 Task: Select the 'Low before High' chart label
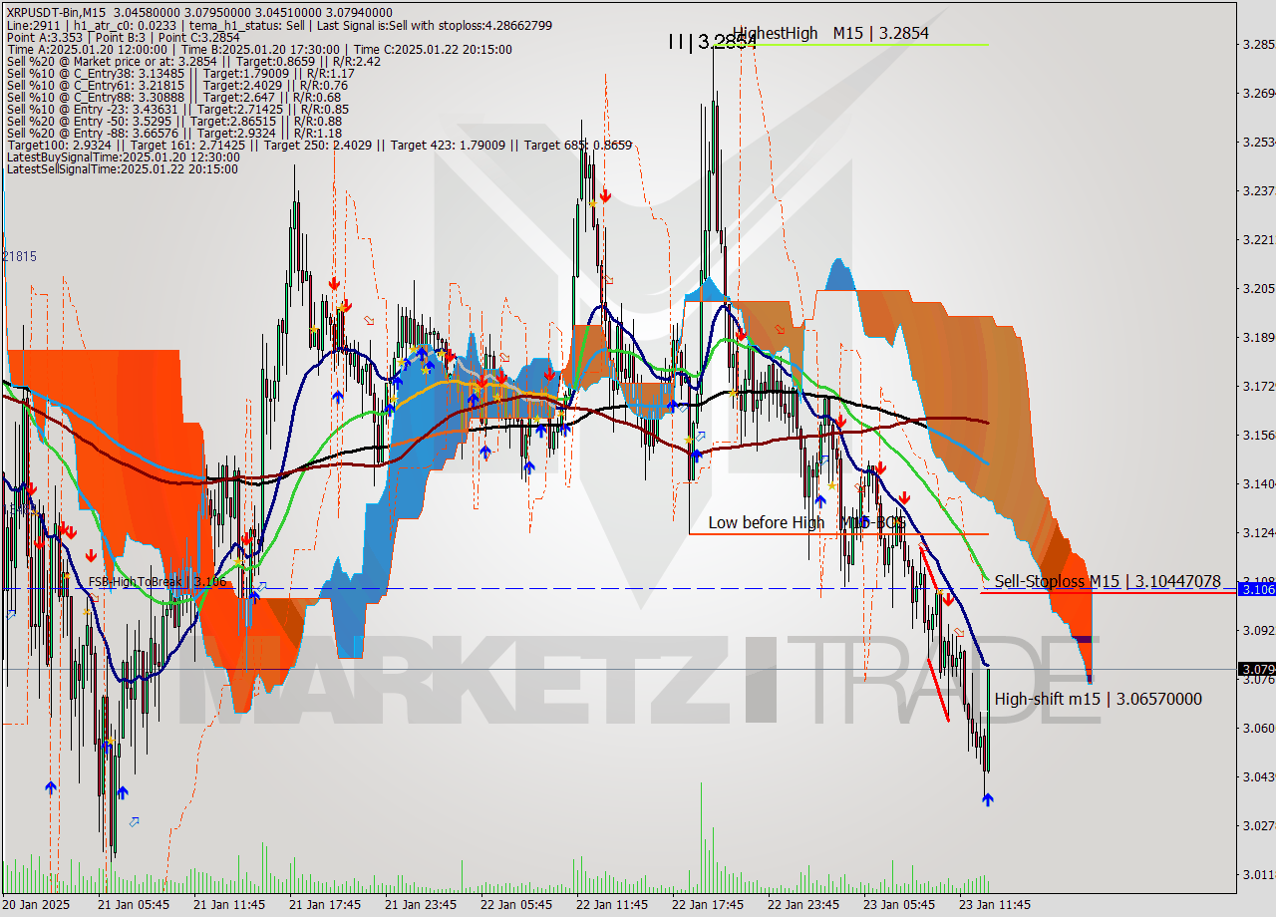point(766,522)
